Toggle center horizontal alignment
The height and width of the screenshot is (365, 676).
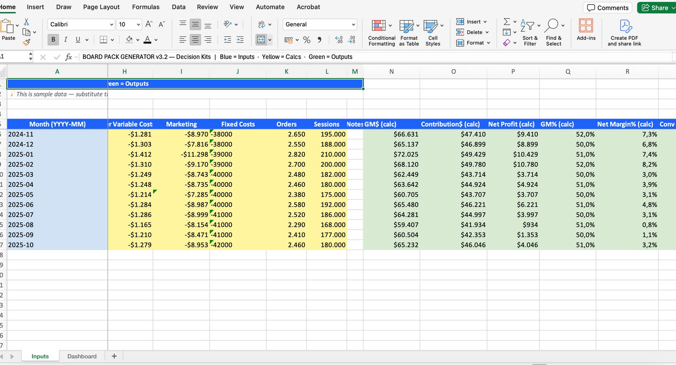tap(196, 40)
